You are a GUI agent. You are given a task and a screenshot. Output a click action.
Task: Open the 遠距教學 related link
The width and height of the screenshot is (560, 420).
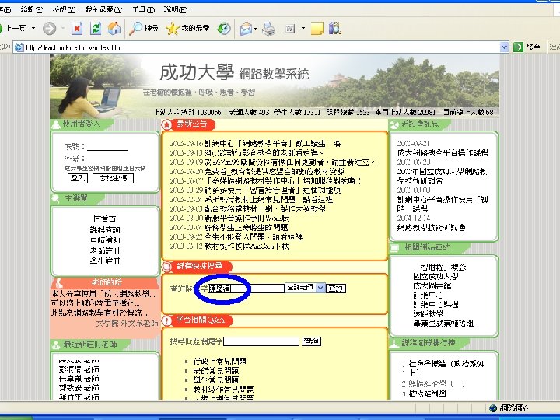click(428, 313)
